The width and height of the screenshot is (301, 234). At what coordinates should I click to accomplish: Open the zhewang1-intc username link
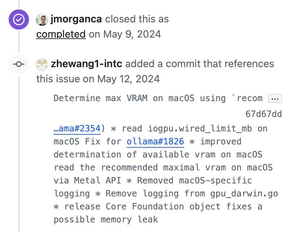click(x=86, y=64)
